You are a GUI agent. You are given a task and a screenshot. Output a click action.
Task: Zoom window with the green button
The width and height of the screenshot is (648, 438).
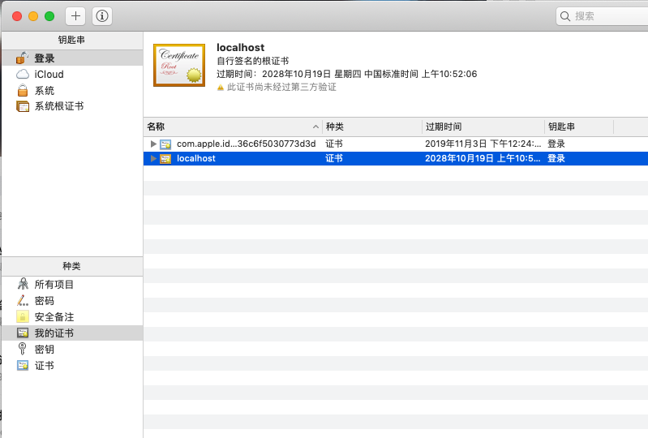(49, 16)
